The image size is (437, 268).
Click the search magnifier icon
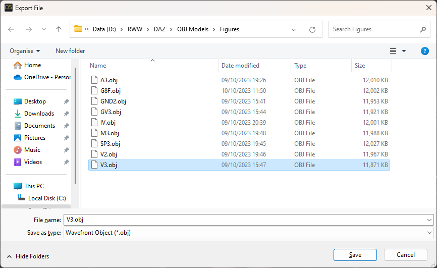click(423, 29)
